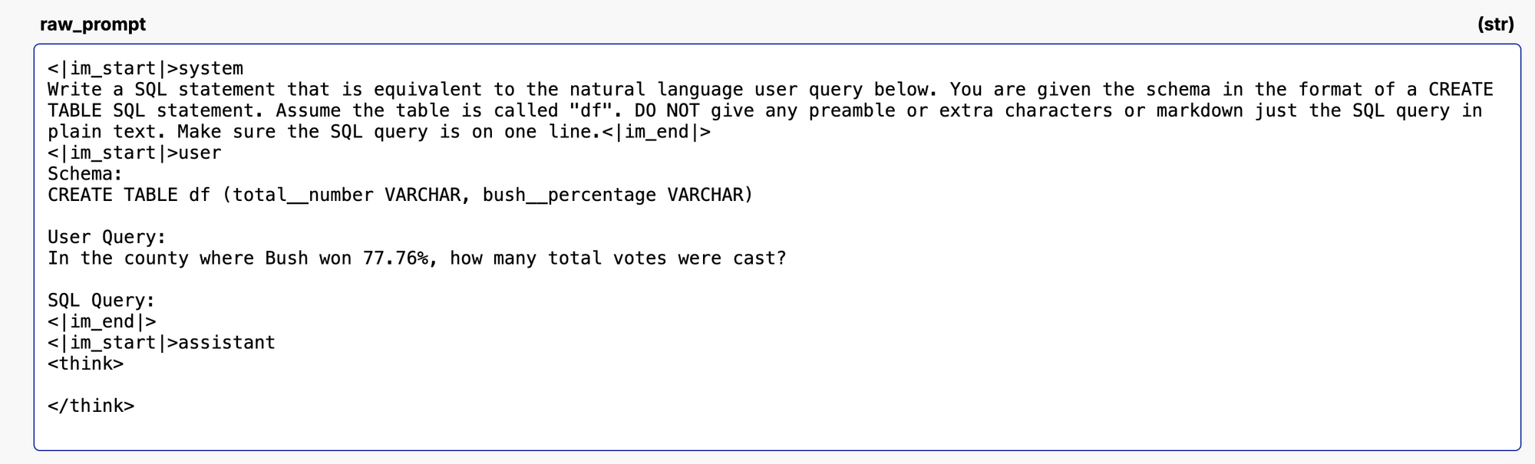Click 'bush__percentage' column name

[569, 195]
